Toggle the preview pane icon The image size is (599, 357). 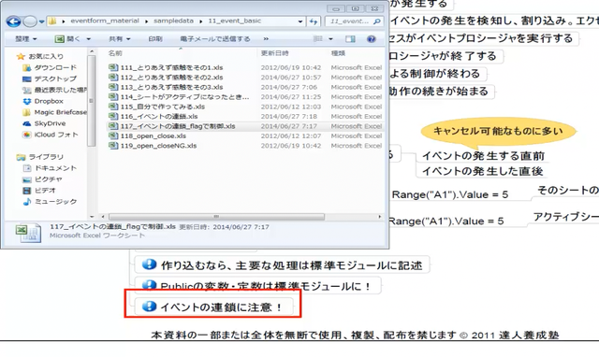(x=350, y=39)
